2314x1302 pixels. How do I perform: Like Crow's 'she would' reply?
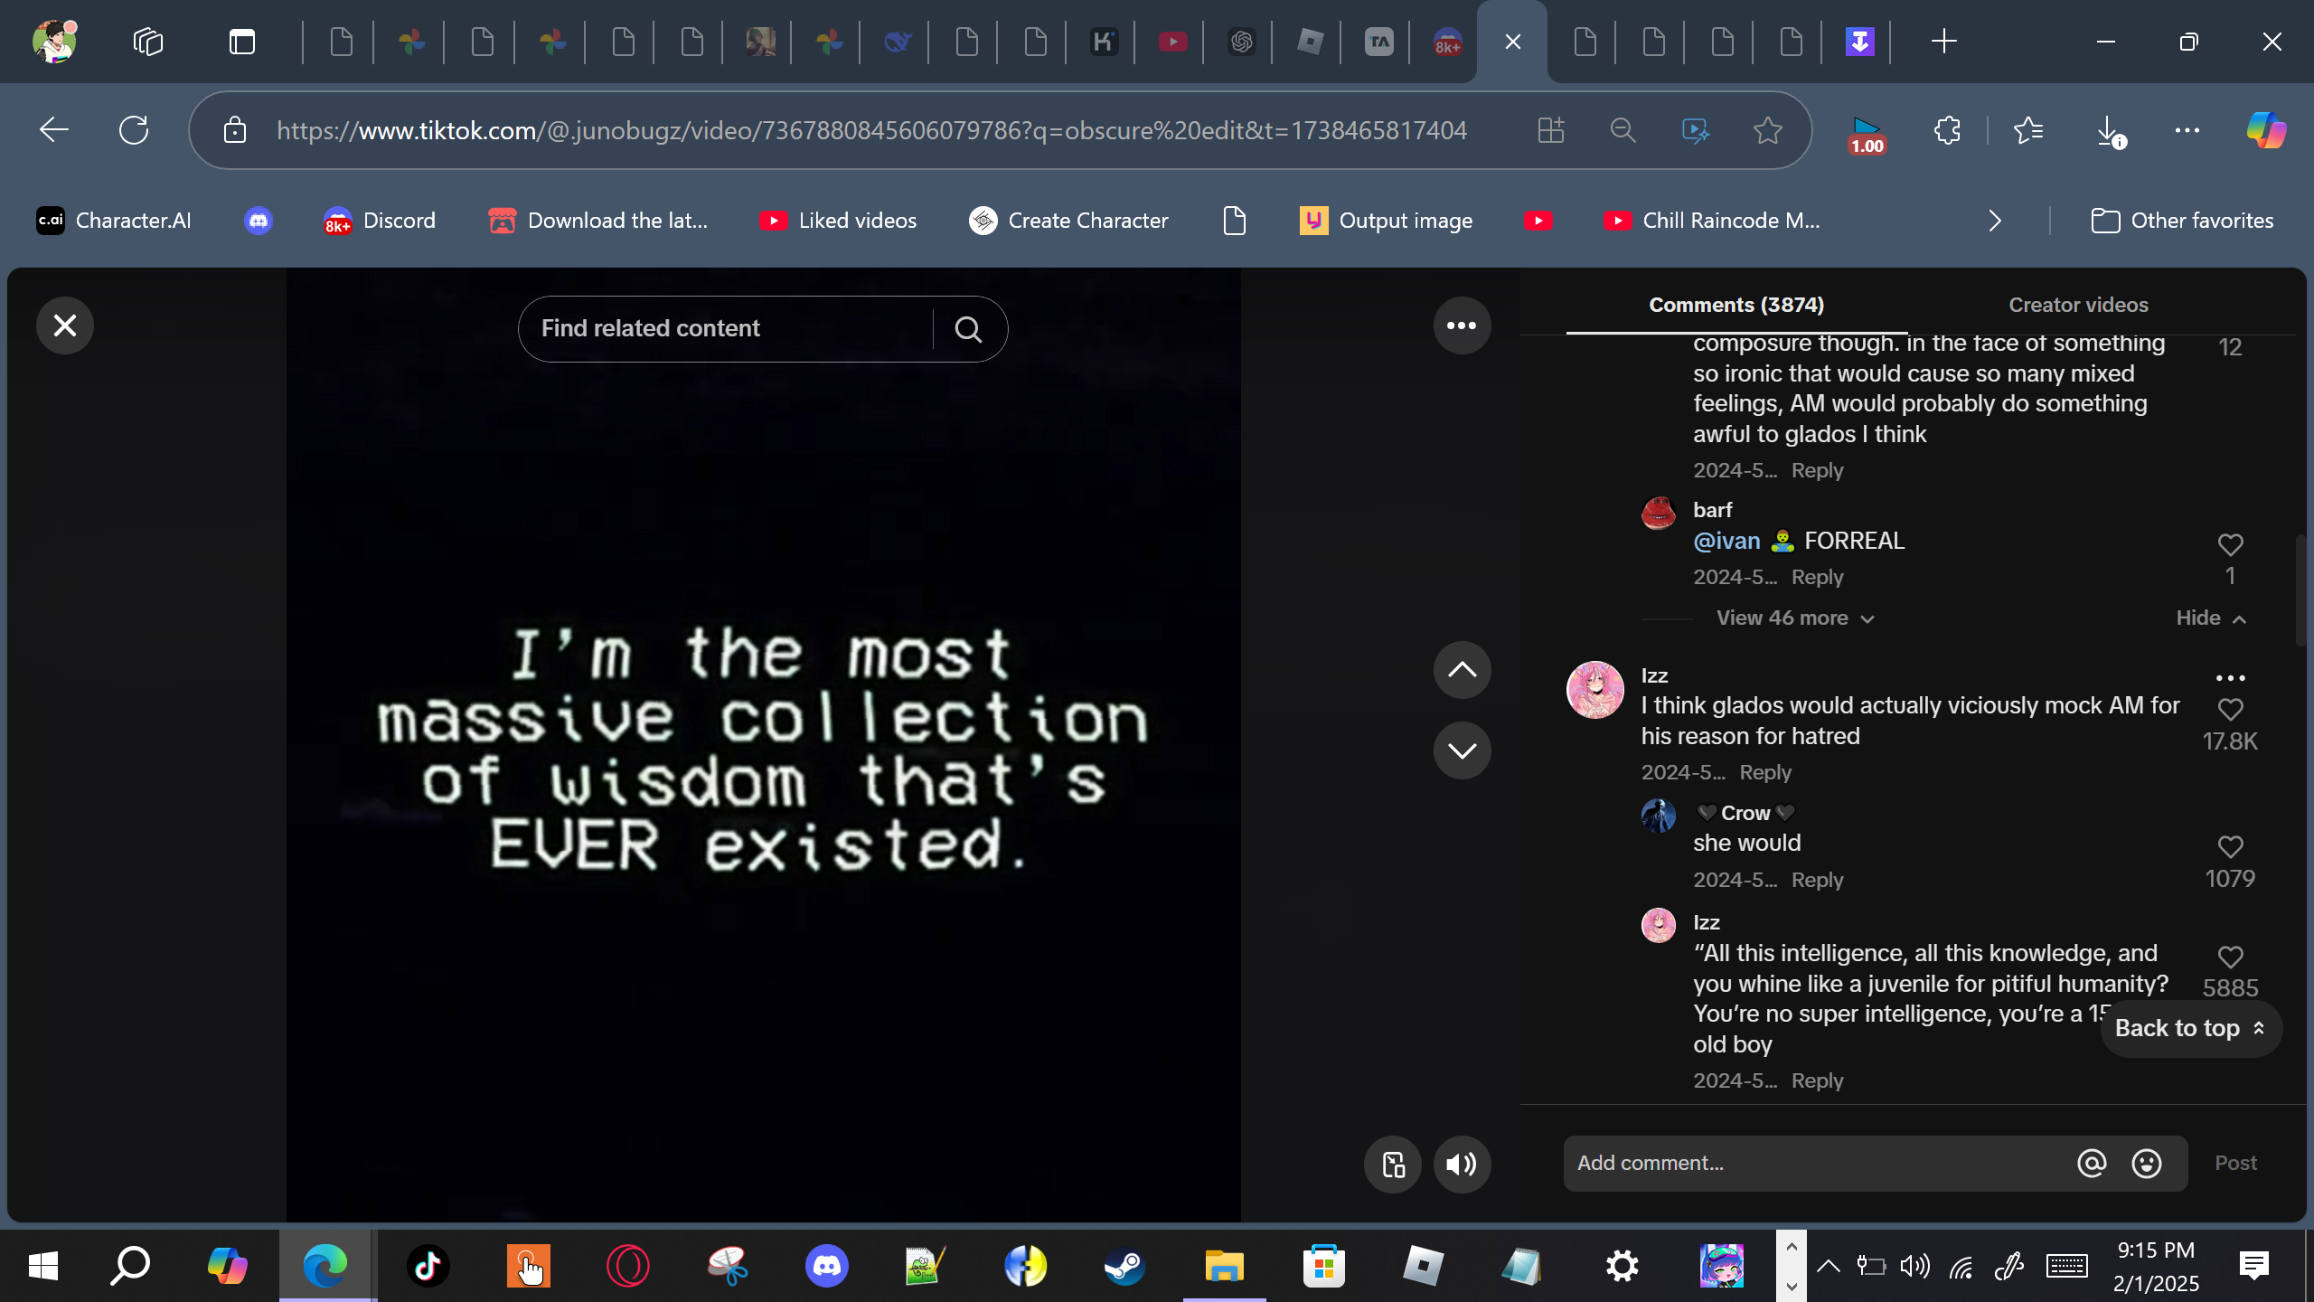click(x=2230, y=847)
